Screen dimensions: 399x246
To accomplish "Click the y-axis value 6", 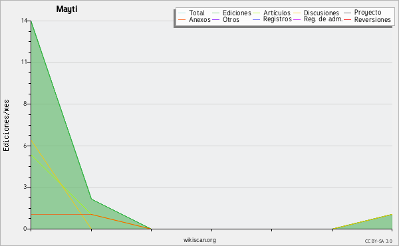I will point(25,146).
